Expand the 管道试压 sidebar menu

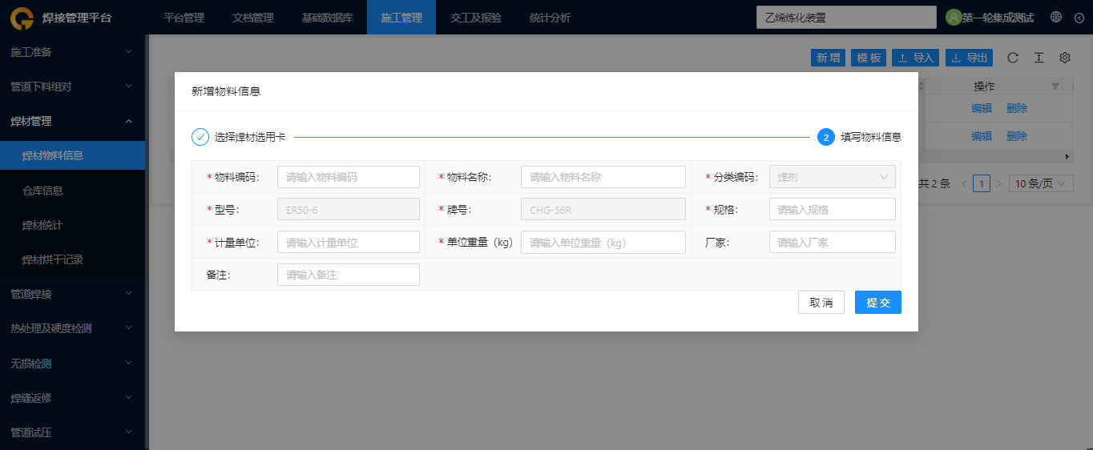[72, 432]
